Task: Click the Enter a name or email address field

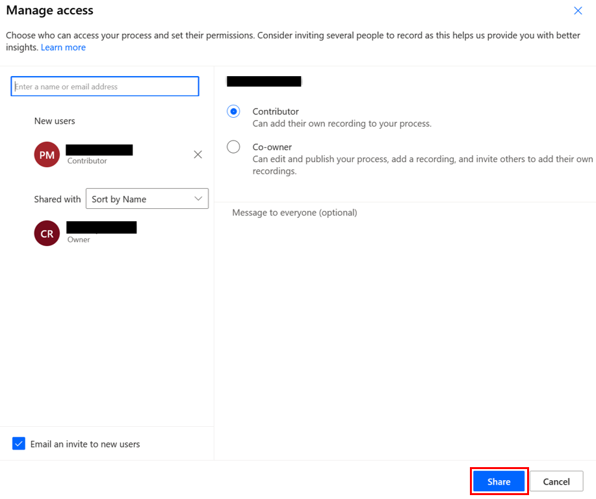Action: click(105, 86)
